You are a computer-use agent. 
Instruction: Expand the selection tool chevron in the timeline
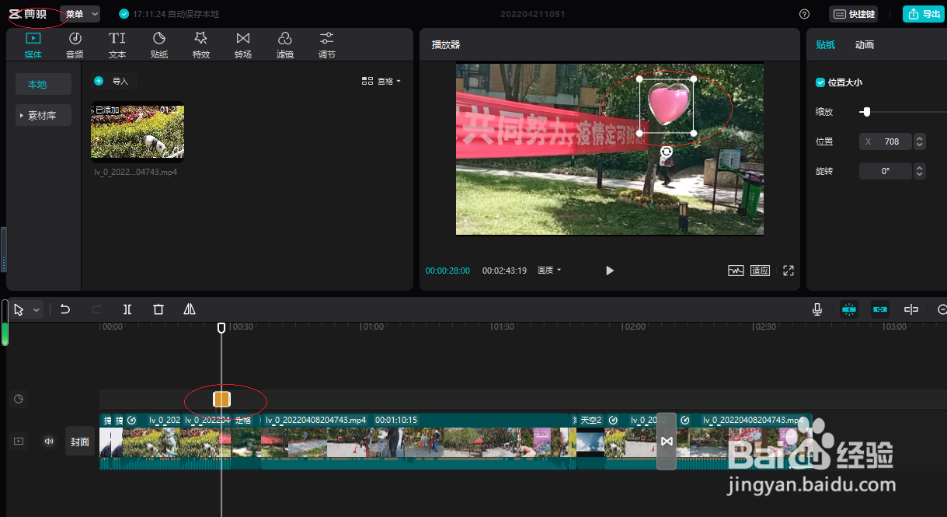pyautogui.click(x=36, y=309)
